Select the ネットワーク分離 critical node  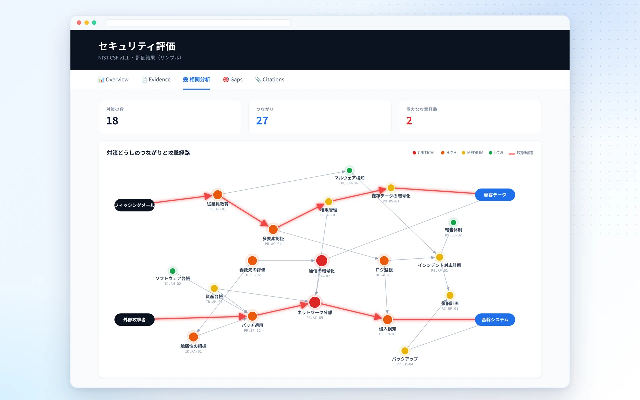pyautogui.click(x=315, y=302)
